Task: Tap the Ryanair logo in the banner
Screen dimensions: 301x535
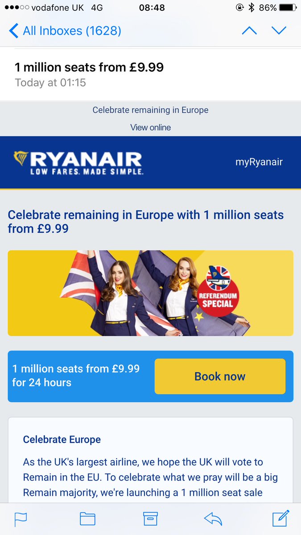Action: click(x=78, y=163)
